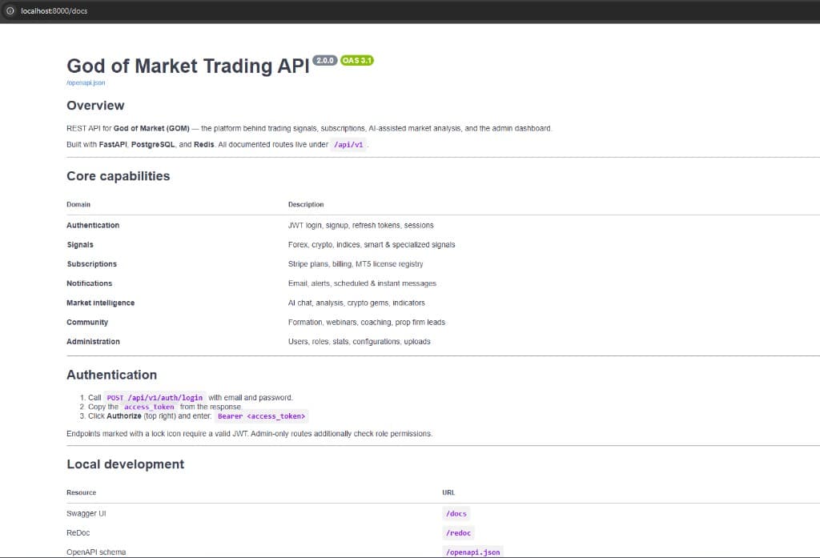Open the /openapi.json link under the title
This screenshot has height=558, width=820.
pyautogui.click(x=86, y=82)
